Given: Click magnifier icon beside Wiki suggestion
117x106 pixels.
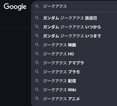Looking at the screenshot, I should point(37,90).
